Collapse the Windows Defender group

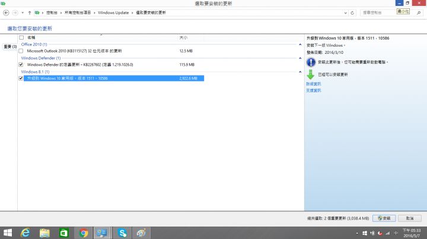click(x=300, y=58)
